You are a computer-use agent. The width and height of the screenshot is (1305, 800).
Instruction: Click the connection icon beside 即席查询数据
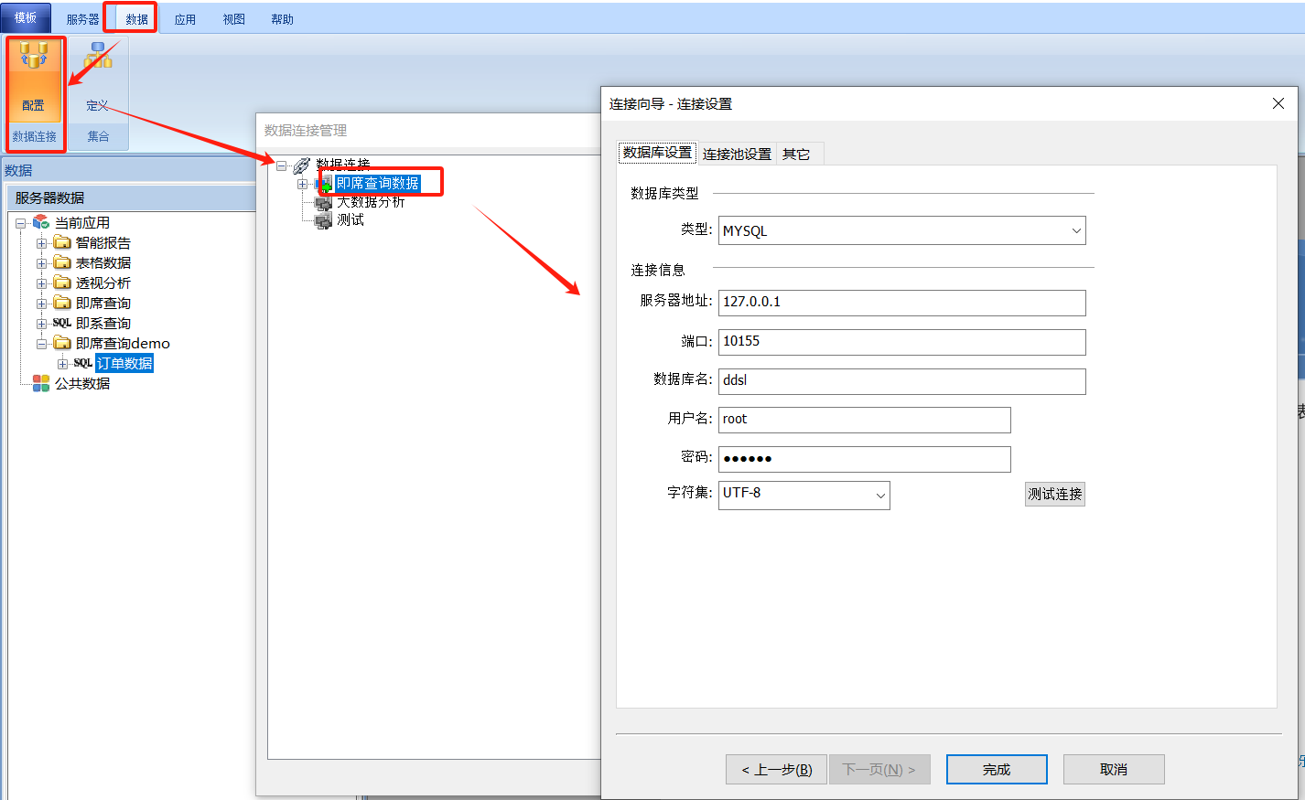[x=323, y=184]
